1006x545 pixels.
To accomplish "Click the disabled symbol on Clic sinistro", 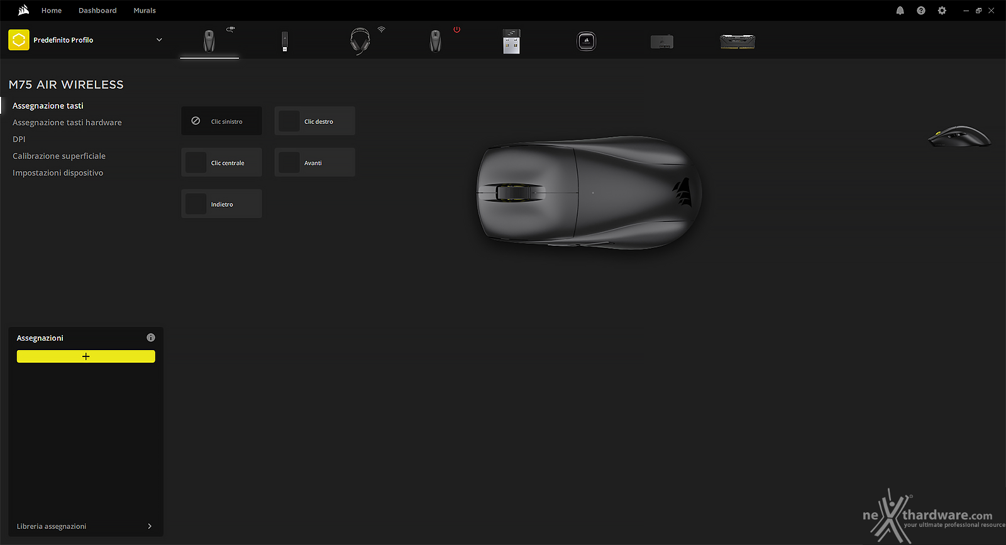I will point(196,121).
